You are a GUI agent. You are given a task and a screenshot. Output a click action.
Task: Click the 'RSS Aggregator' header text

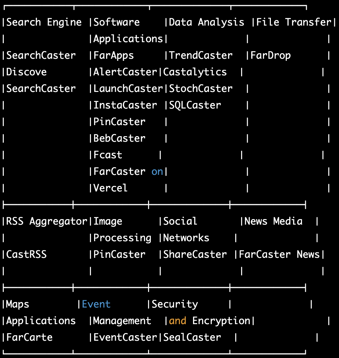(47, 222)
